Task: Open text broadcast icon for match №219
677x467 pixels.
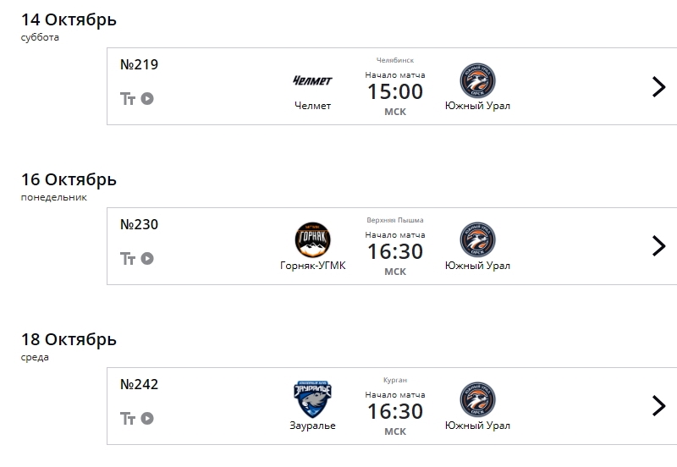Action: [129, 99]
